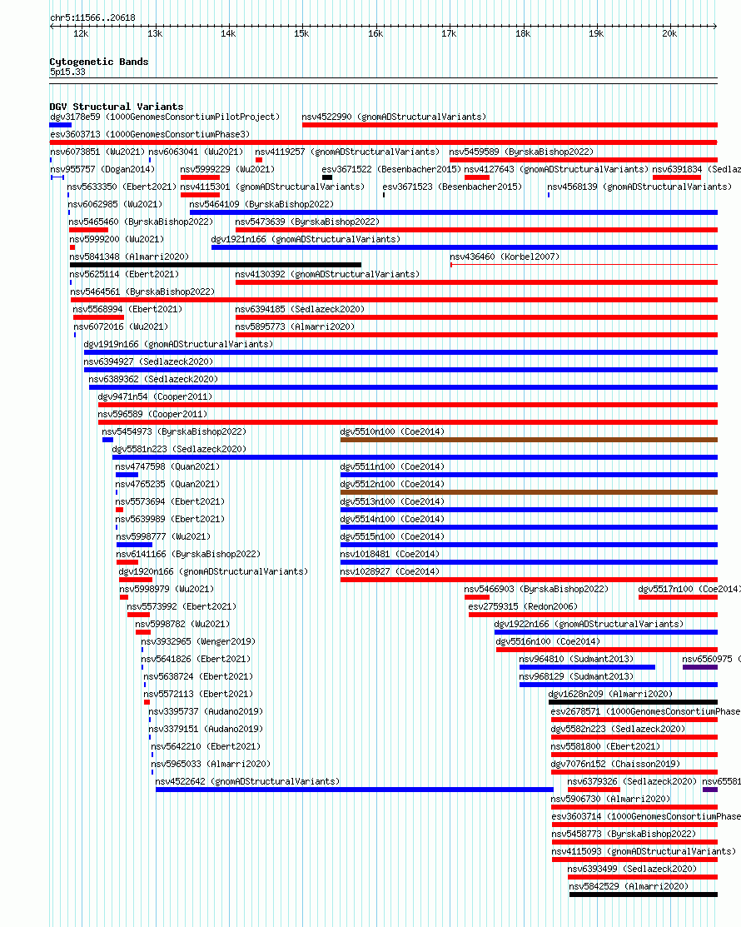
Task: Click the 17k ruler mark
Action: tap(449, 33)
